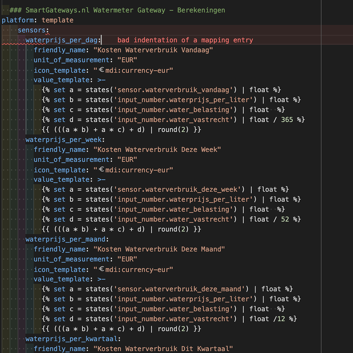Click the "Kosten Waterverbruik Vandaag" string
The height and width of the screenshot is (353, 353).
click(153, 50)
